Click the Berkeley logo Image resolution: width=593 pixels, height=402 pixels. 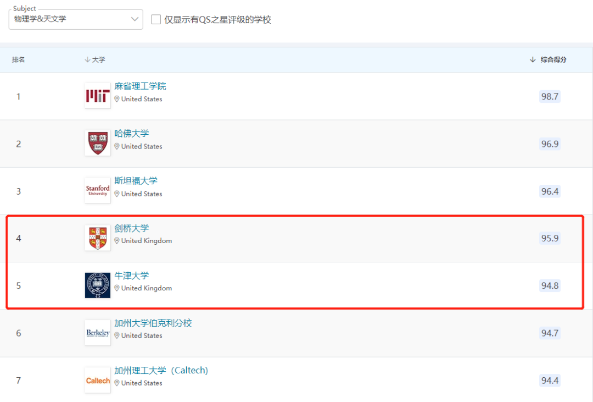98,333
